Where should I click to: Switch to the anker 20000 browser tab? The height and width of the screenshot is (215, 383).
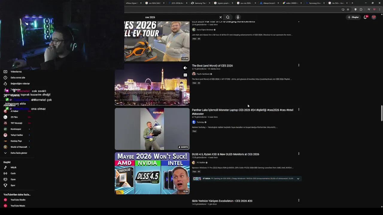point(292,3)
